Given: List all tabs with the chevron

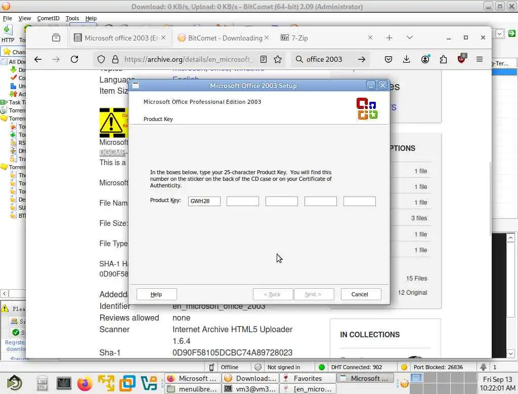Looking at the screenshot, I should 410,37.
